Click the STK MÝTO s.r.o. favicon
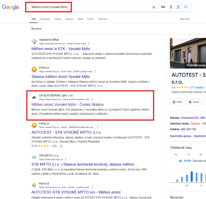Image resolution: width=206 pixels, height=199 pixels. (x=34, y=157)
